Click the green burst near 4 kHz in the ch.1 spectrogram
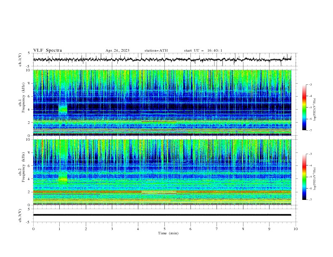333x257 pixels. (x=63, y=109)
